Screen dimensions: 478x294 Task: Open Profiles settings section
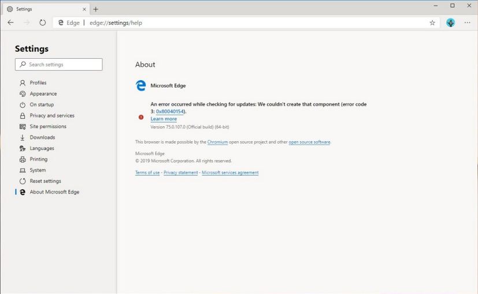pyautogui.click(x=38, y=83)
